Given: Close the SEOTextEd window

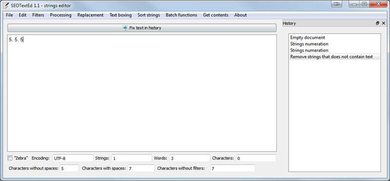Looking at the screenshot, I should tap(379, 4).
